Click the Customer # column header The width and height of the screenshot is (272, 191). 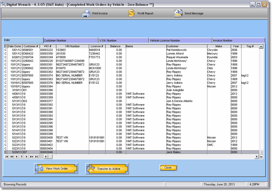click(x=31, y=46)
